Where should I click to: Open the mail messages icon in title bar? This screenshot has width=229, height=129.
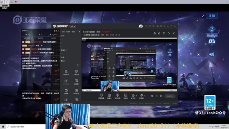[150, 26]
